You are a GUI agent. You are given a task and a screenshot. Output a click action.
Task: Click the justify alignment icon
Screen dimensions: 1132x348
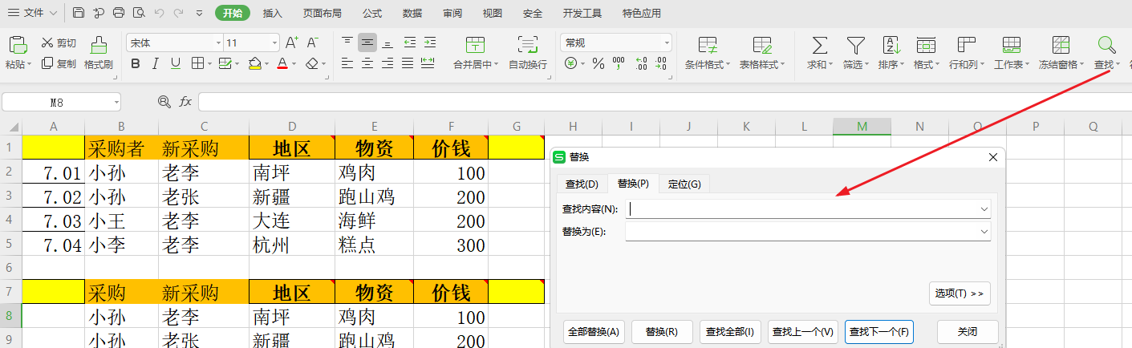point(408,63)
